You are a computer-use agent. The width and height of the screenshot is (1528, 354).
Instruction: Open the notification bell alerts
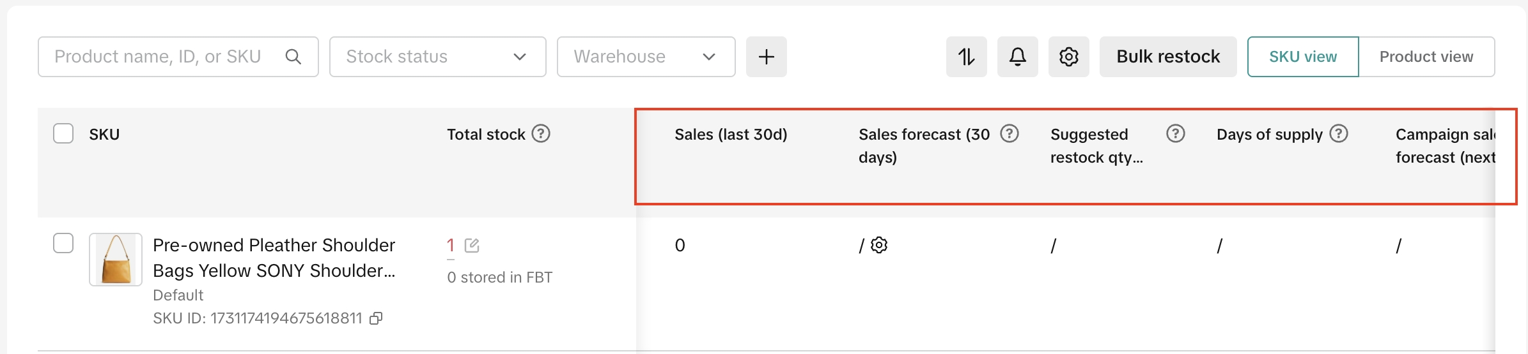coord(1017,57)
